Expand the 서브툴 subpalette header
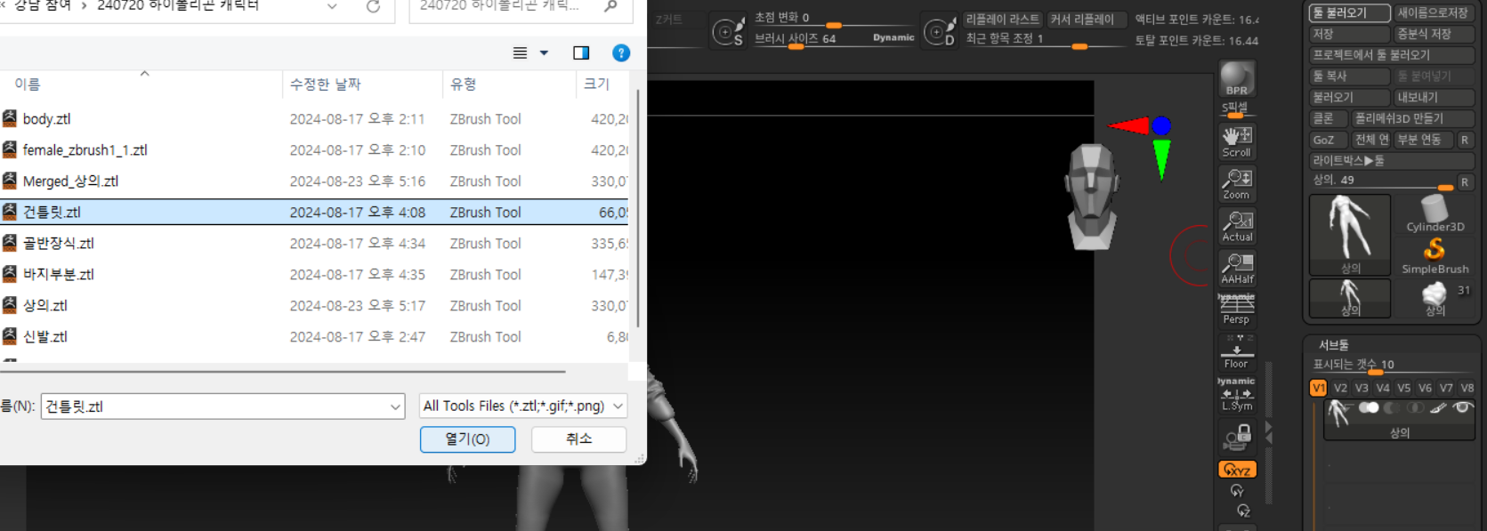The width and height of the screenshot is (1487, 531). (1333, 345)
